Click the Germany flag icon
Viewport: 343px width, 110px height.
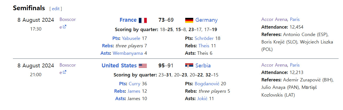click(x=189, y=20)
